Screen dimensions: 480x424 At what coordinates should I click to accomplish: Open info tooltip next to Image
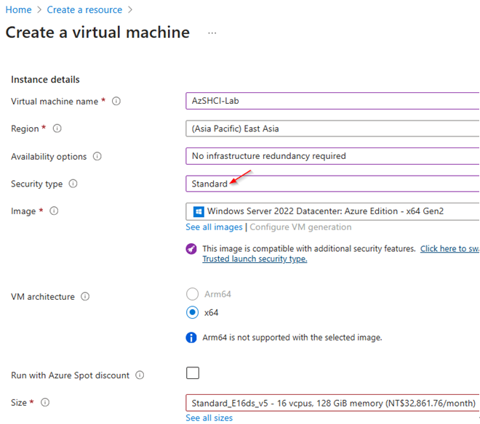tap(54, 211)
